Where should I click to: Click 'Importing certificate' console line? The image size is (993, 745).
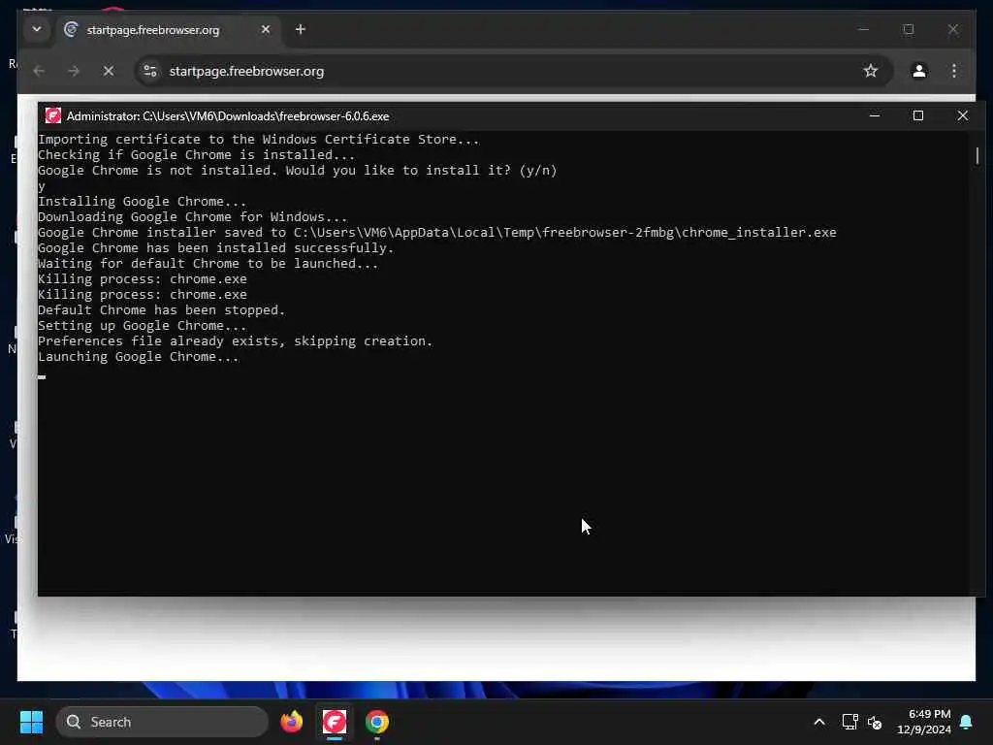coord(258,140)
